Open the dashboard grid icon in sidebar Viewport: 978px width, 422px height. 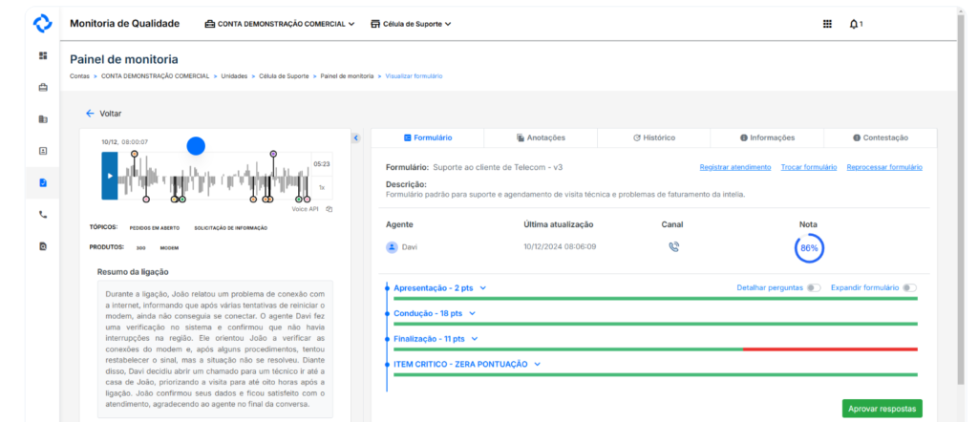click(43, 55)
